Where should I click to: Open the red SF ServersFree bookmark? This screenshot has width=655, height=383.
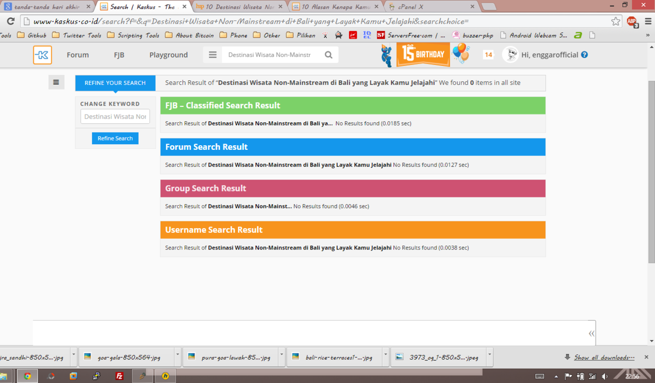(x=381, y=35)
